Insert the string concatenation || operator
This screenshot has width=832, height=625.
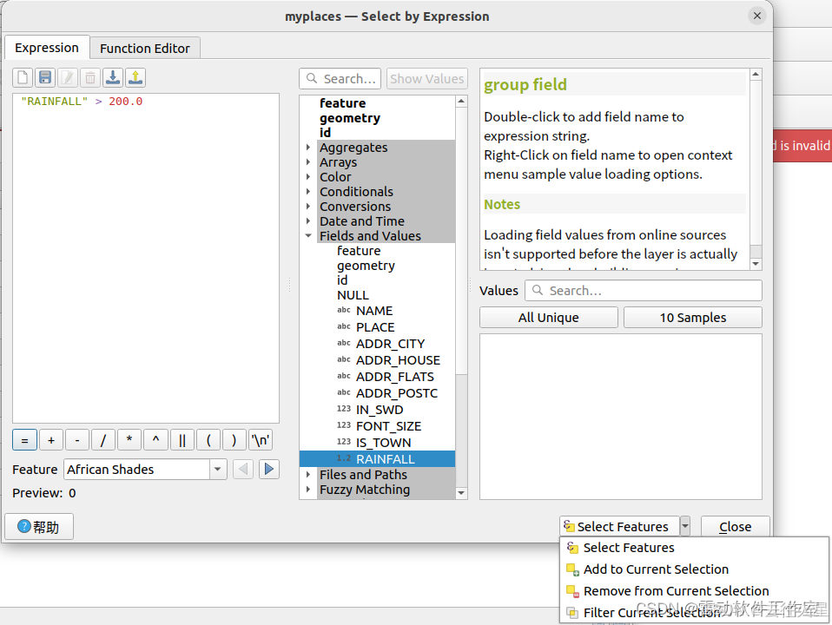click(182, 440)
